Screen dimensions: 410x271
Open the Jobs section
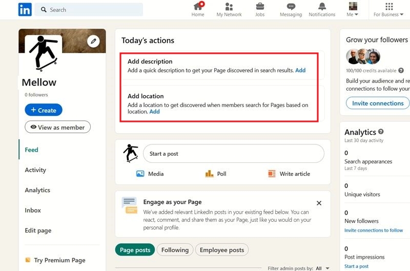click(260, 10)
